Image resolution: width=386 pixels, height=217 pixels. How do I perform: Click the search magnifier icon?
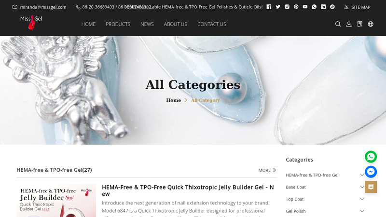(338, 24)
